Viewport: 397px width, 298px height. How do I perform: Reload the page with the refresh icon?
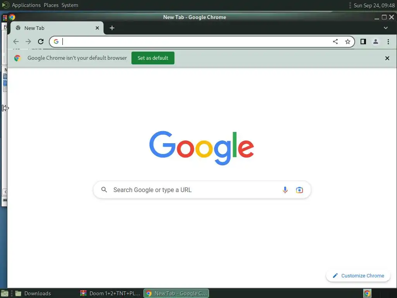pos(41,42)
